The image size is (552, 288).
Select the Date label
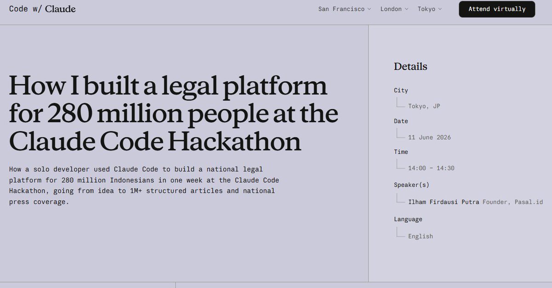(x=401, y=121)
